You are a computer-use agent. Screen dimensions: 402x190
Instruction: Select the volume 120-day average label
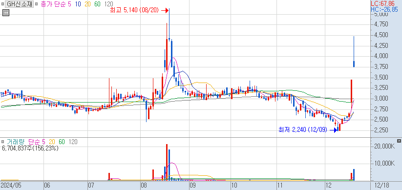point(73,142)
